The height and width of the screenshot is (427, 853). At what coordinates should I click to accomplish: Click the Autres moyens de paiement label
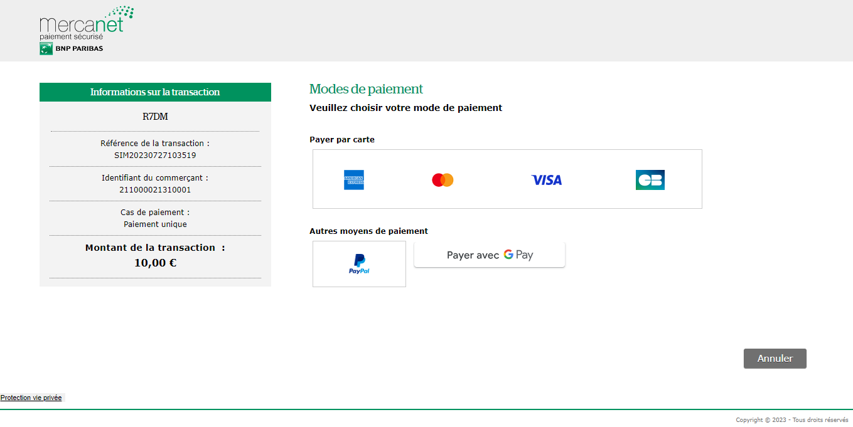point(368,231)
